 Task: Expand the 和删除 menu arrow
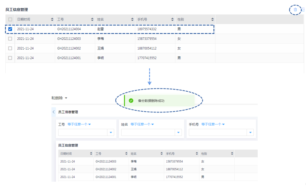point(66,98)
